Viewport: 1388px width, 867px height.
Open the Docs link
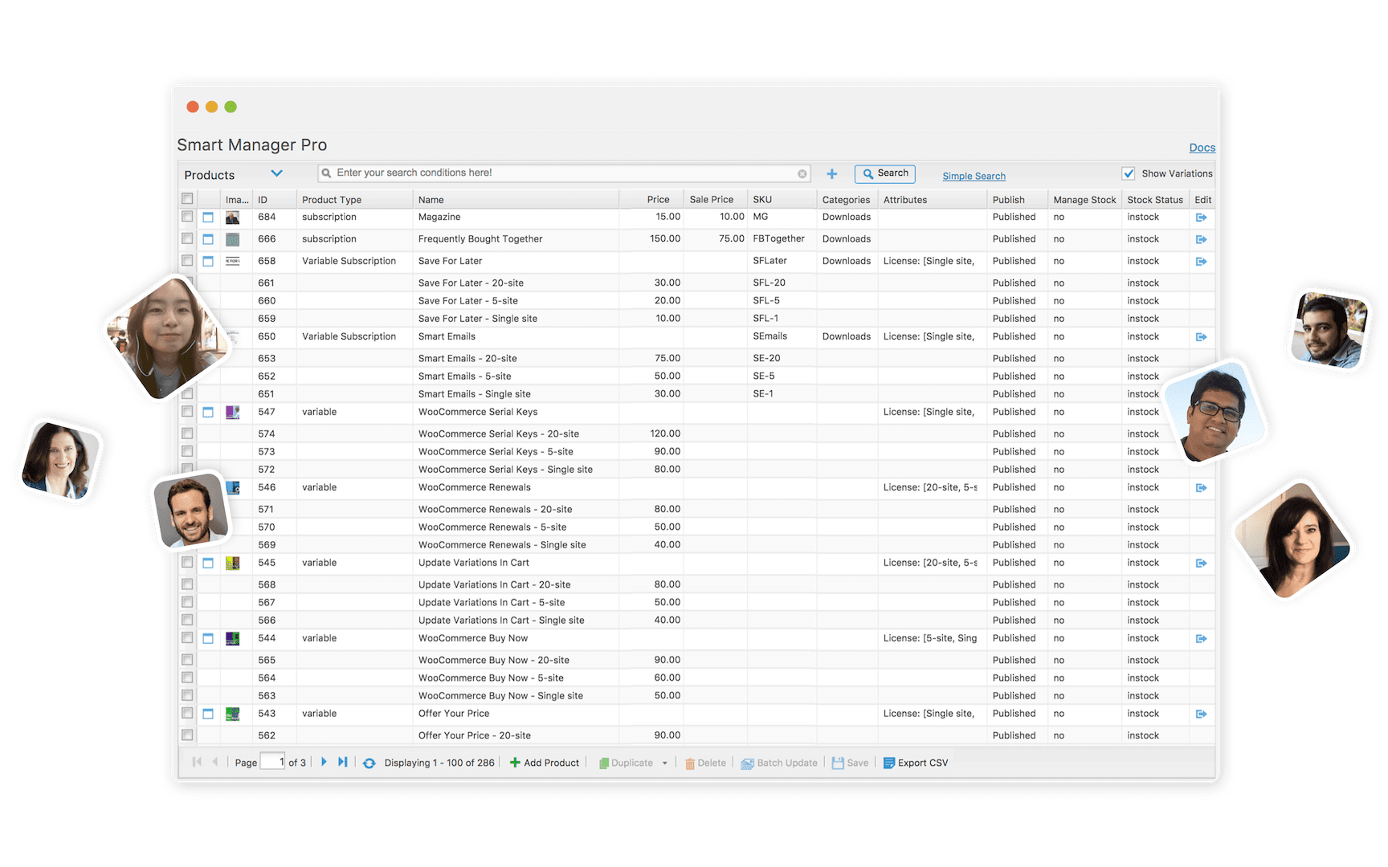pos(1202,148)
